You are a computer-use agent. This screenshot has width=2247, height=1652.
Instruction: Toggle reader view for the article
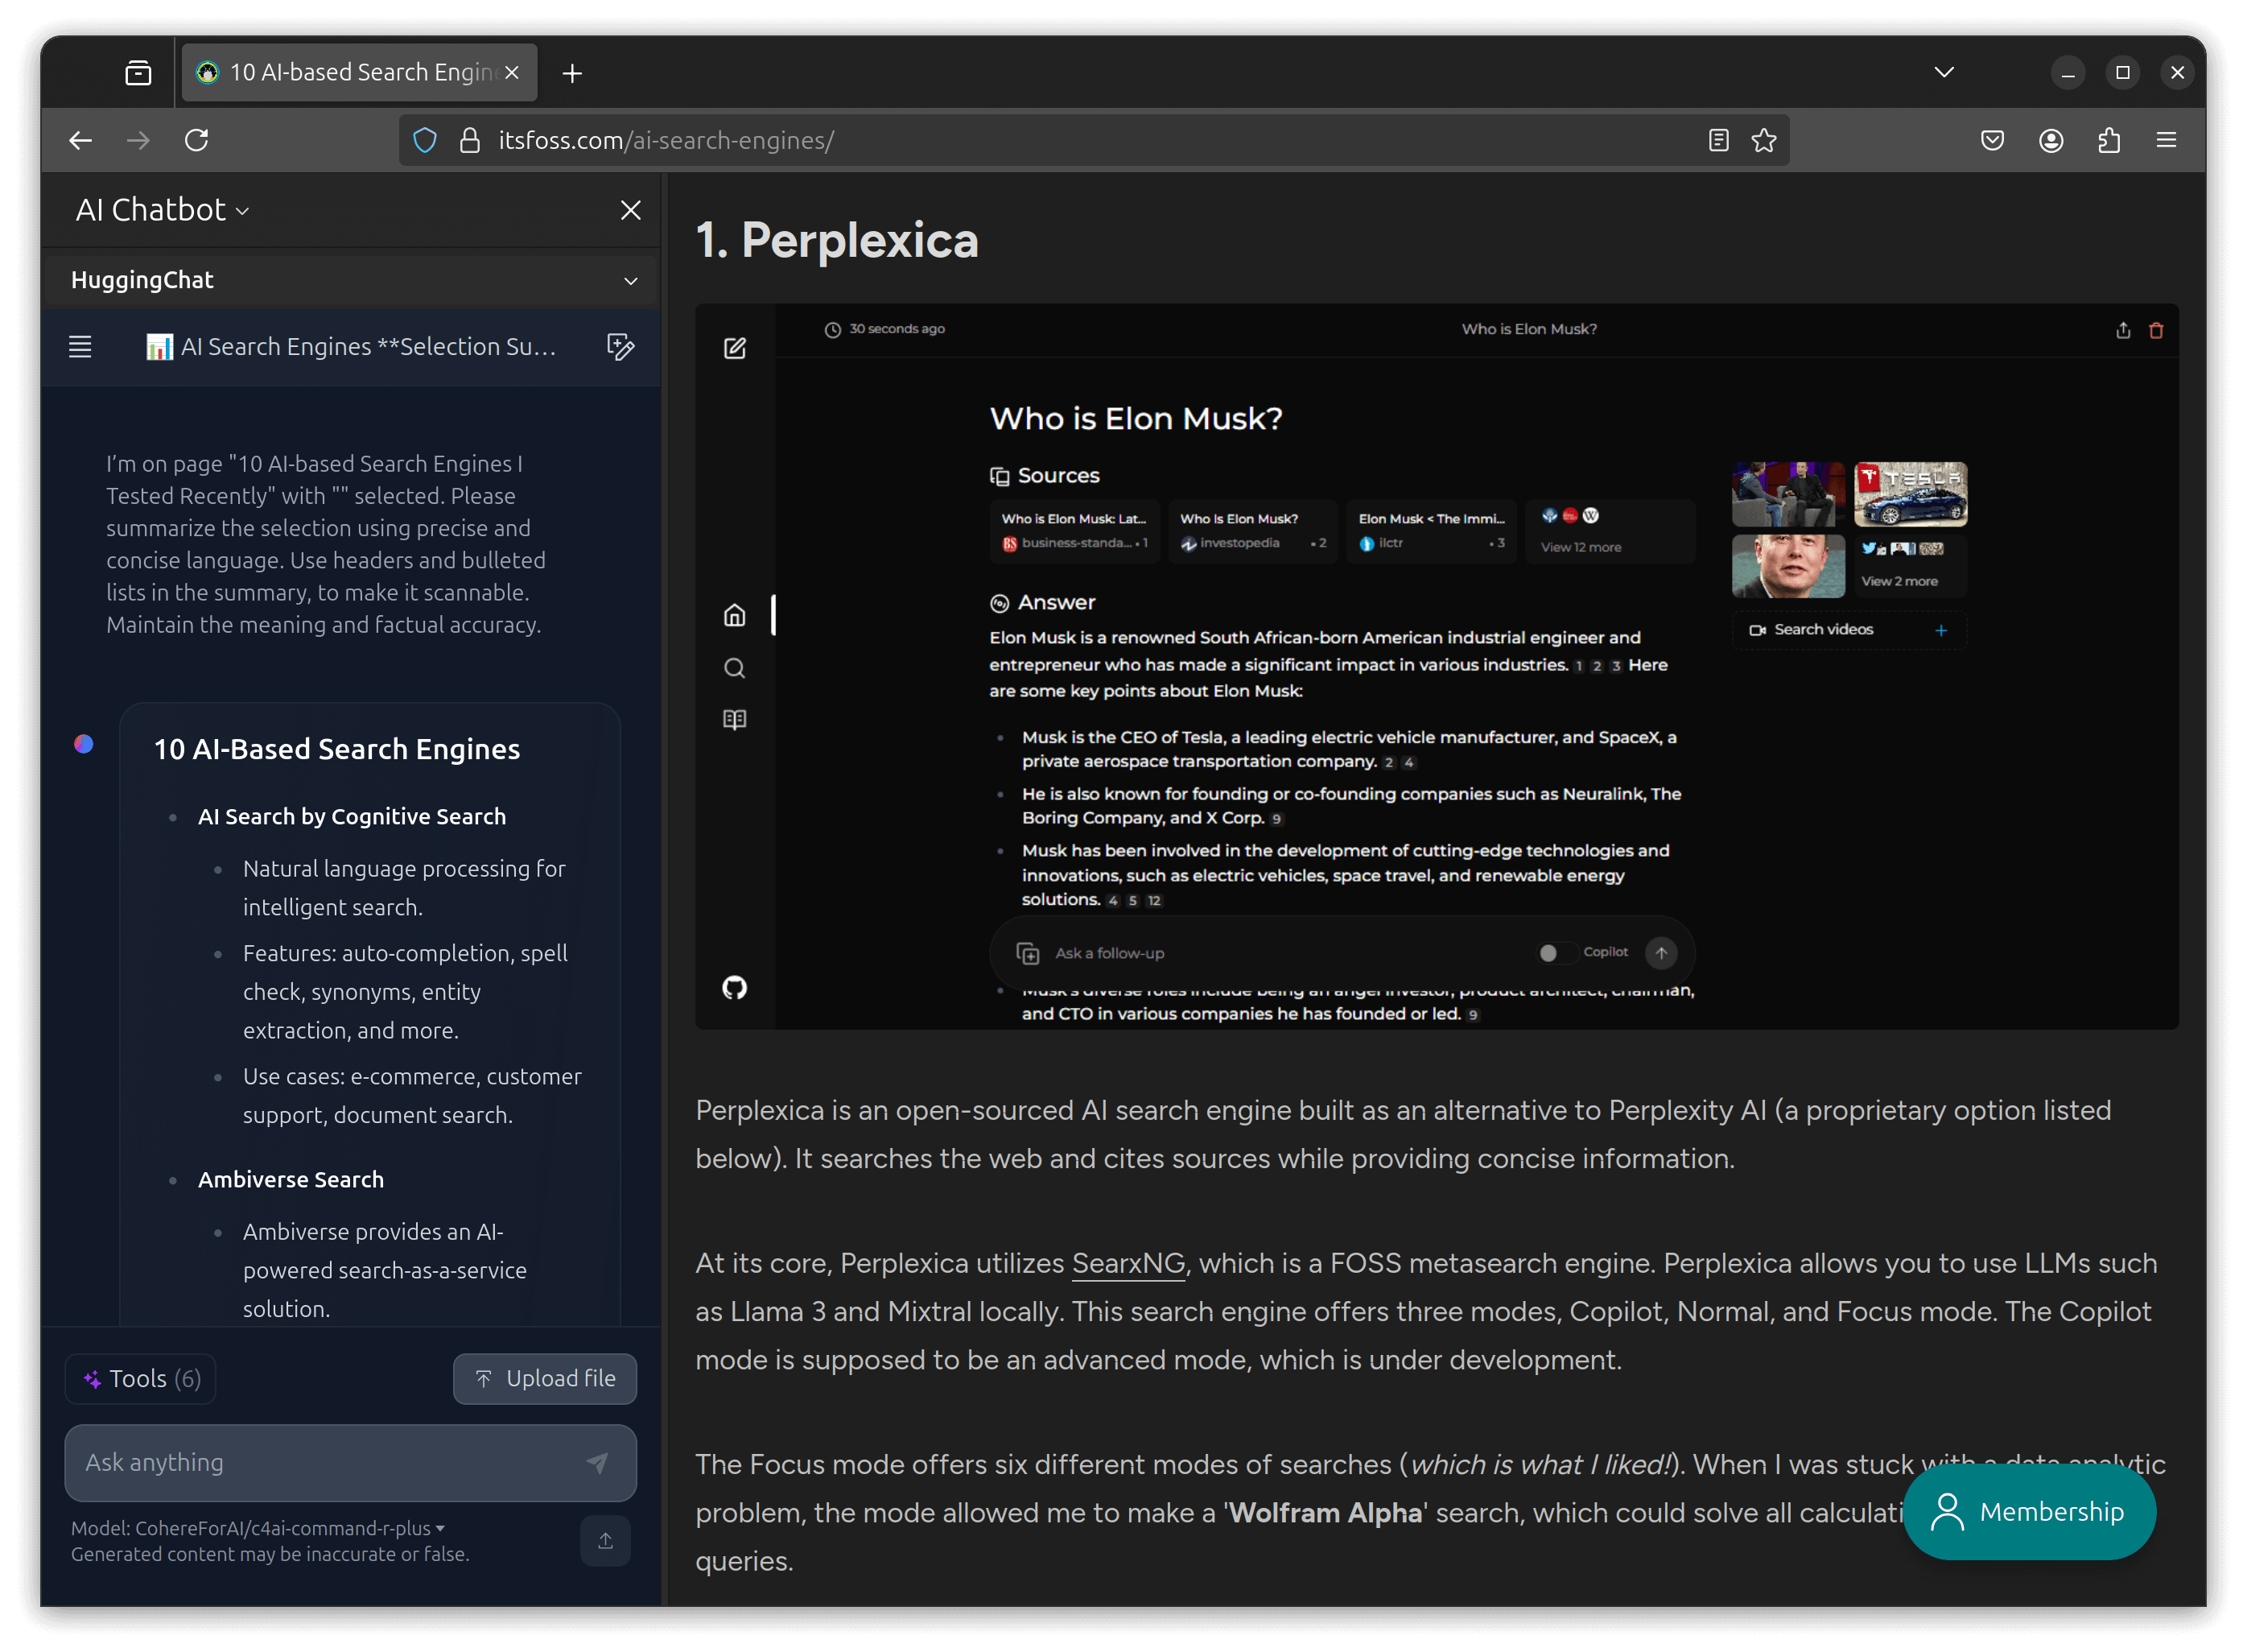click(x=1717, y=140)
